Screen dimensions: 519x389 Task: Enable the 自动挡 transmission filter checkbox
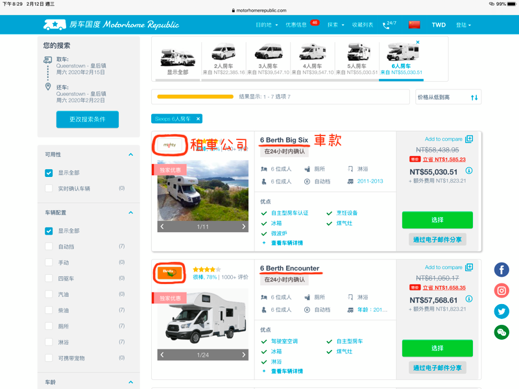click(49, 247)
